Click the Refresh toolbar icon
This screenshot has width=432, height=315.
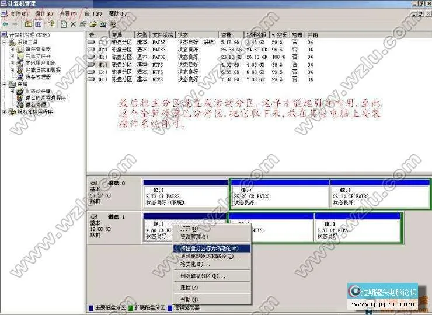64,24
